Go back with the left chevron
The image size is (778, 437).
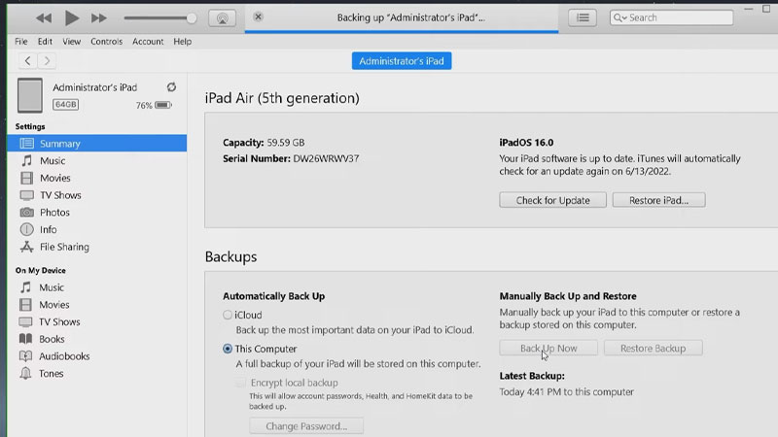pyautogui.click(x=28, y=61)
